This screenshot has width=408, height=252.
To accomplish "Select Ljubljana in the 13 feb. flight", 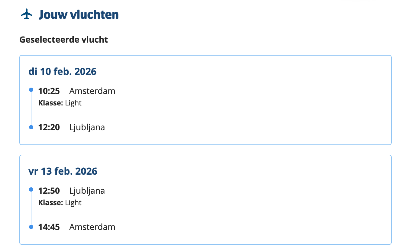I will click(x=87, y=191).
